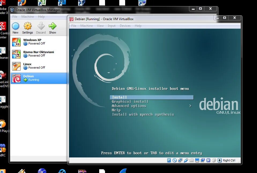Image resolution: width=257 pixels, height=173 pixels.
Task: Click VirtualBox shortcut on desktop
Action: pos(82,3)
